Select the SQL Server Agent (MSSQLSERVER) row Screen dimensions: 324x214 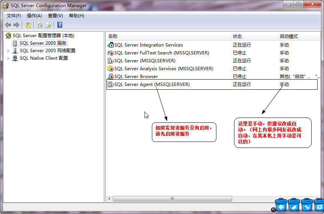(212, 84)
